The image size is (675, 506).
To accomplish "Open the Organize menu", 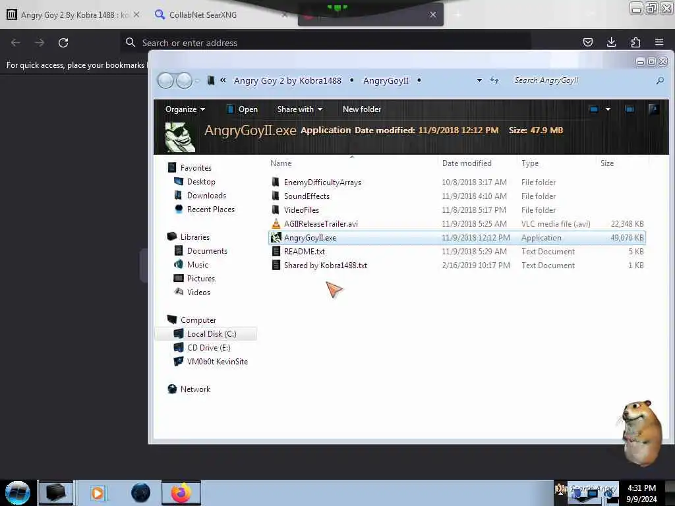I will click(185, 109).
